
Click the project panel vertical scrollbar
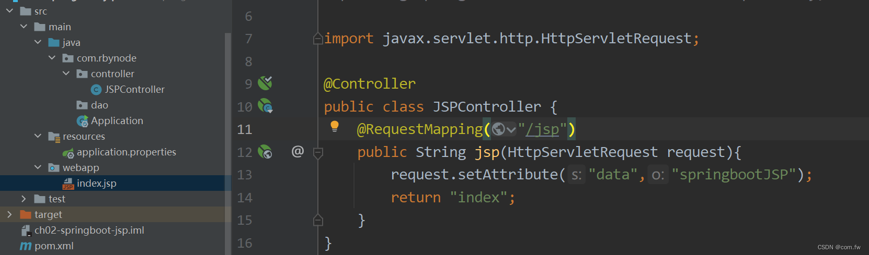click(x=227, y=143)
